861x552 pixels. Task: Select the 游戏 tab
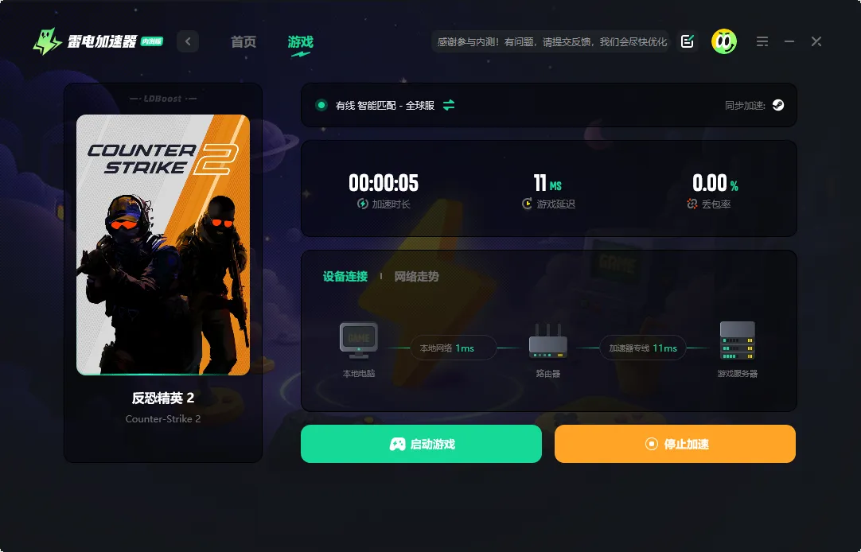300,43
